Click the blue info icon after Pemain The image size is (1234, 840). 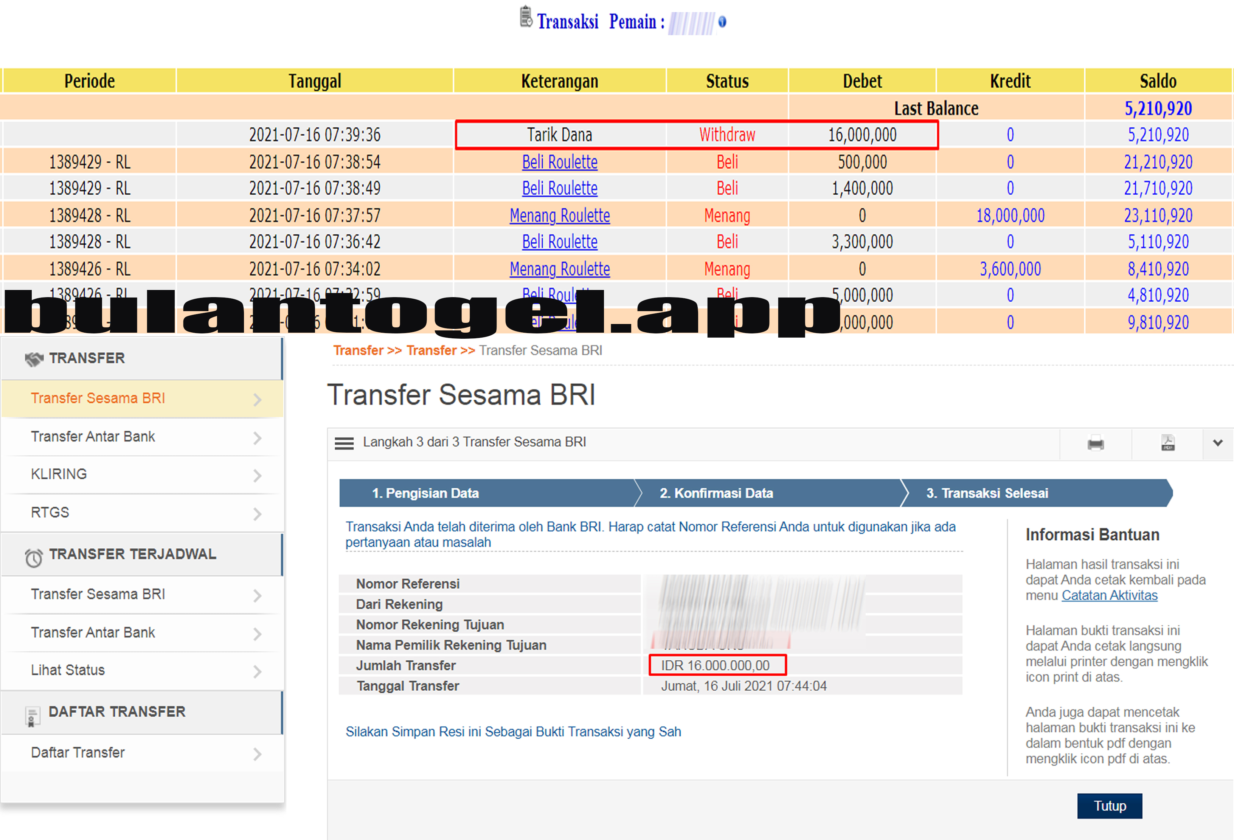pos(722,22)
